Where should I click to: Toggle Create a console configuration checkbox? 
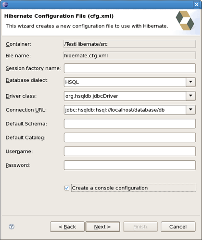[67, 188]
